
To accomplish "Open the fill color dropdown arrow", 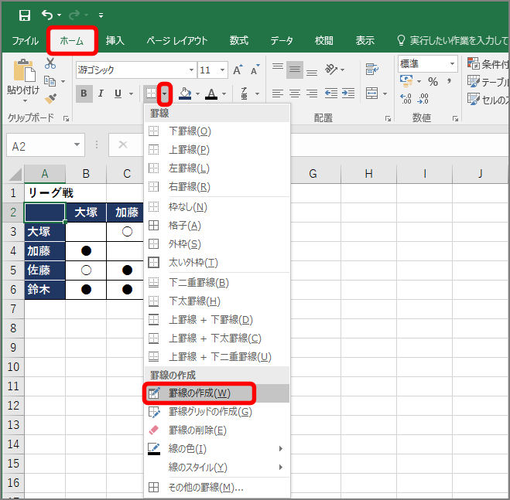I will pyautogui.click(x=197, y=94).
